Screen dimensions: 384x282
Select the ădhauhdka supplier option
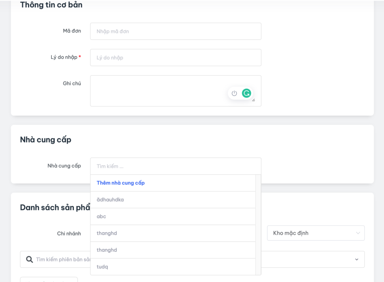[x=173, y=200]
